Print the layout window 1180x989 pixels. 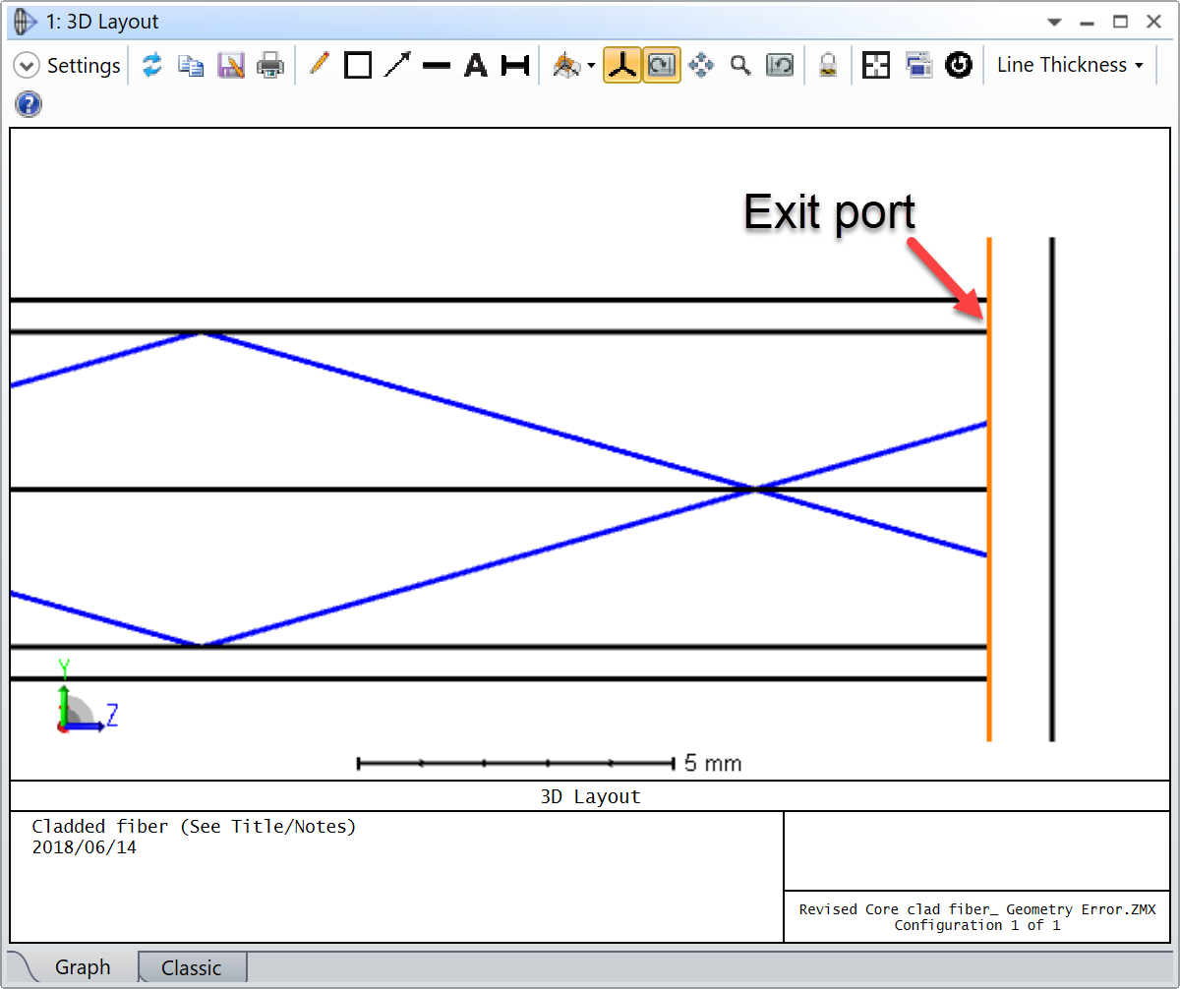pyautogui.click(x=270, y=66)
